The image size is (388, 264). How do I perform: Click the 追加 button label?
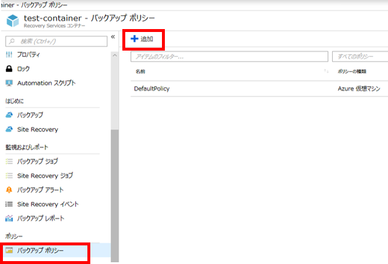click(x=147, y=39)
